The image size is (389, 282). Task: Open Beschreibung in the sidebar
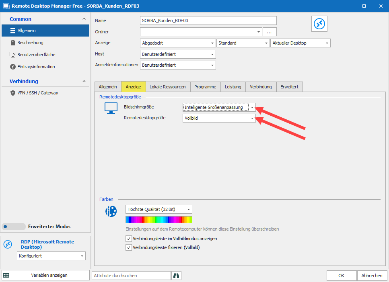click(x=30, y=43)
